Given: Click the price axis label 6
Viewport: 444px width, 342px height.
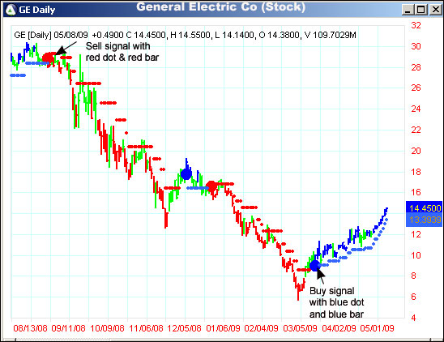Looking at the screenshot, I should click(x=413, y=297).
